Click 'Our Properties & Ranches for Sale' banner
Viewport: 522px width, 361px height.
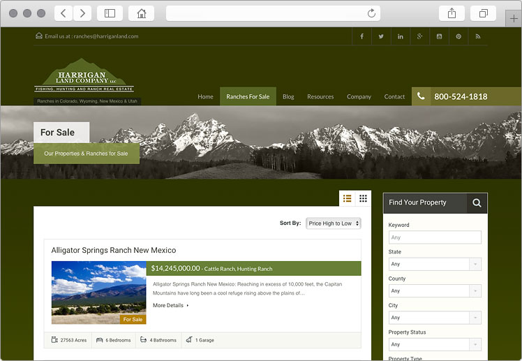[x=87, y=154]
